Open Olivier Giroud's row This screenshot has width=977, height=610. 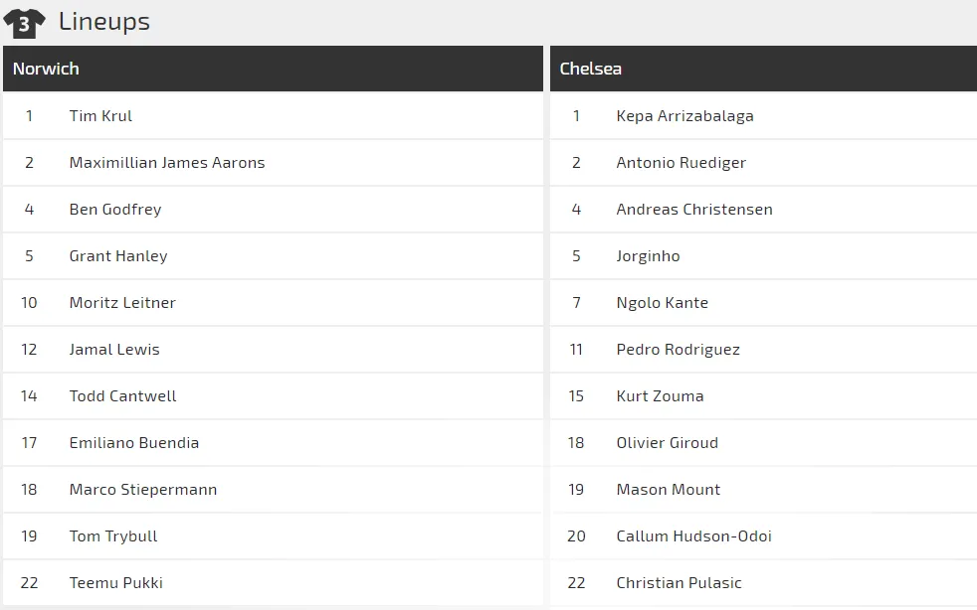(667, 443)
